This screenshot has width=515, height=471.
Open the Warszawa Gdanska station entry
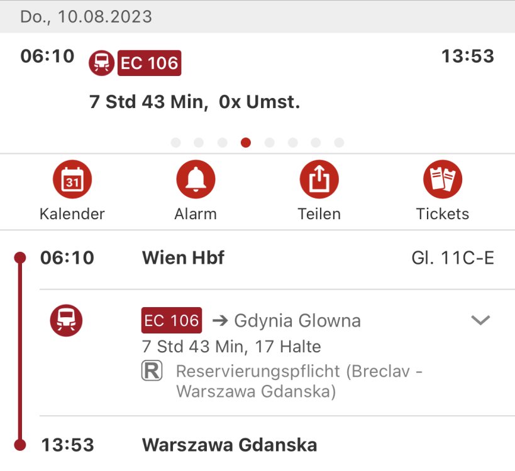click(230, 445)
